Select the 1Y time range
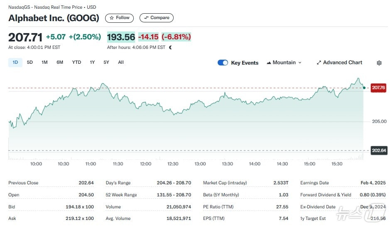The width and height of the screenshot is (390, 227). click(92, 63)
